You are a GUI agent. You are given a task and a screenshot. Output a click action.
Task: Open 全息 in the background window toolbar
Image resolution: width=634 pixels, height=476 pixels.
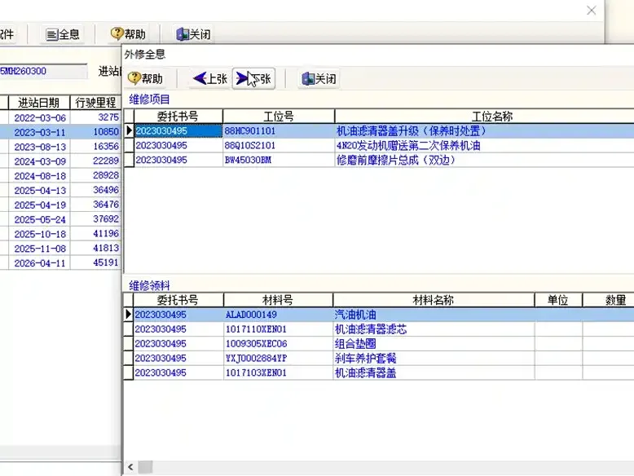[x=63, y=34]
